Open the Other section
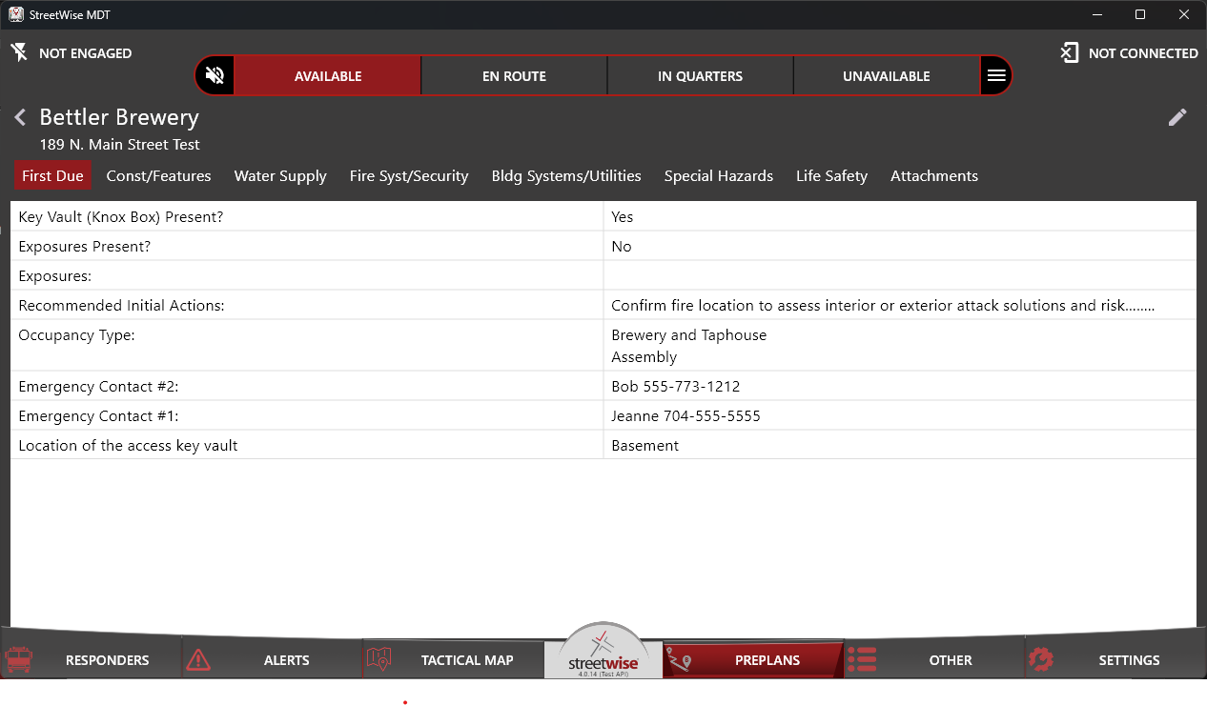Screen dimensions: 1207x705 point(934,659)
